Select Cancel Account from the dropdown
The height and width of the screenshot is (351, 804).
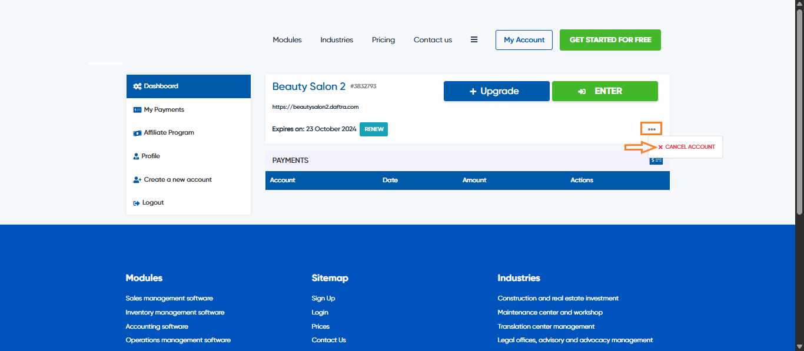coord(686,147)
